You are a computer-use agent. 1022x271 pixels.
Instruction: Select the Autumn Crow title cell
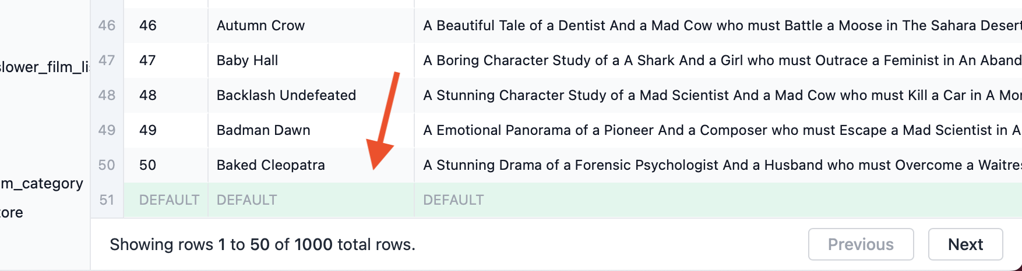[311, 26]
